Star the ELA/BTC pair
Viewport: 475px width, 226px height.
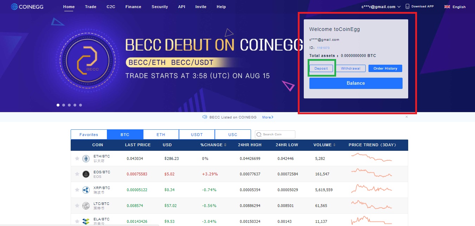click(x=77, y=221)
